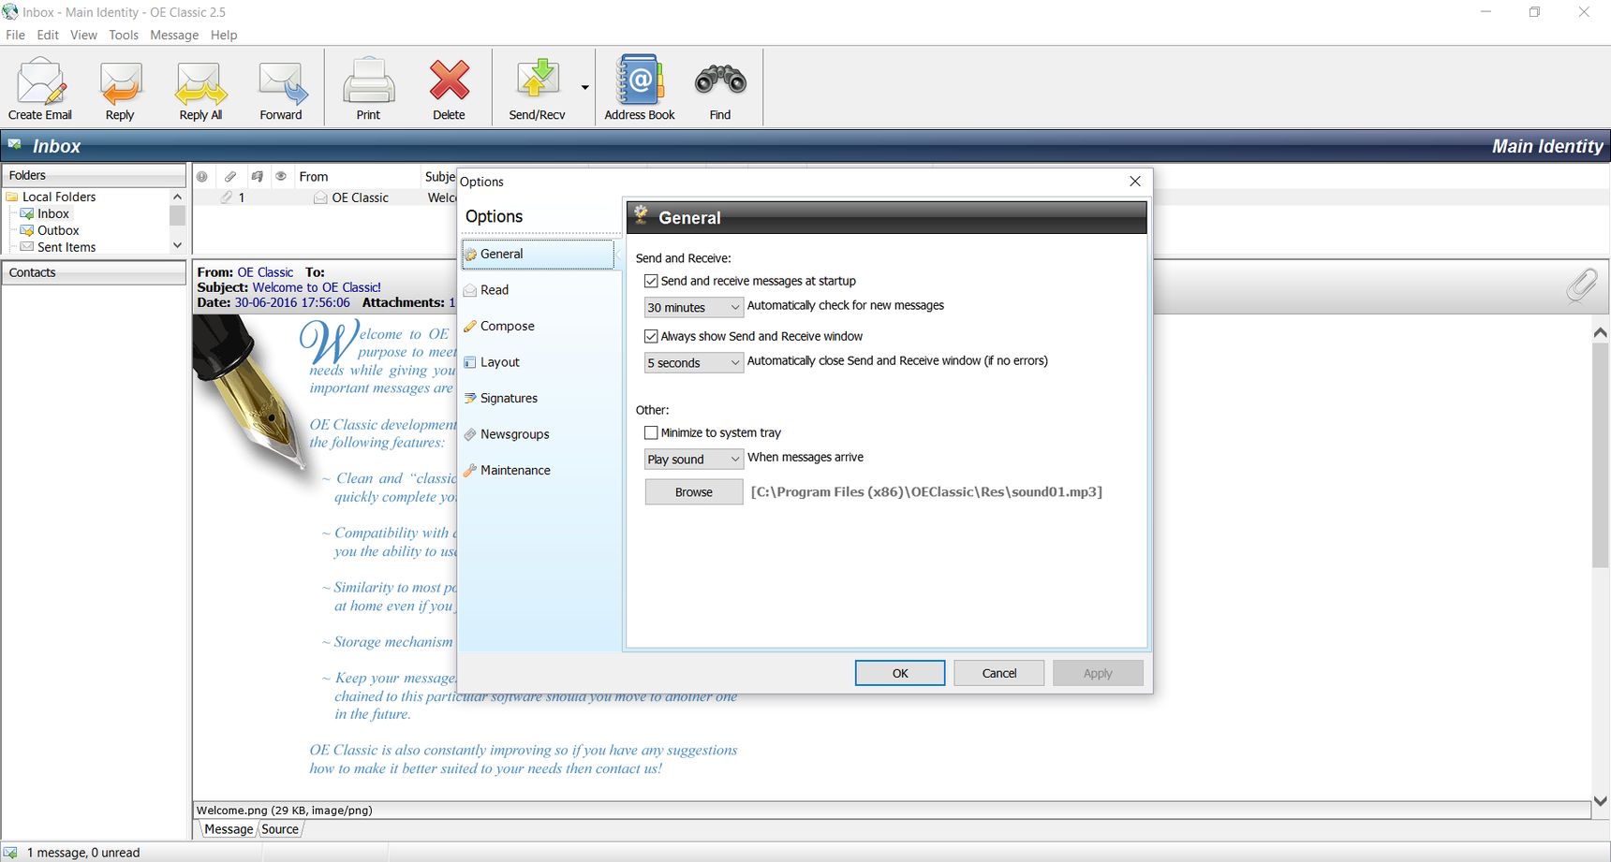
Task: Open the File menu
Action: [15, 35]
